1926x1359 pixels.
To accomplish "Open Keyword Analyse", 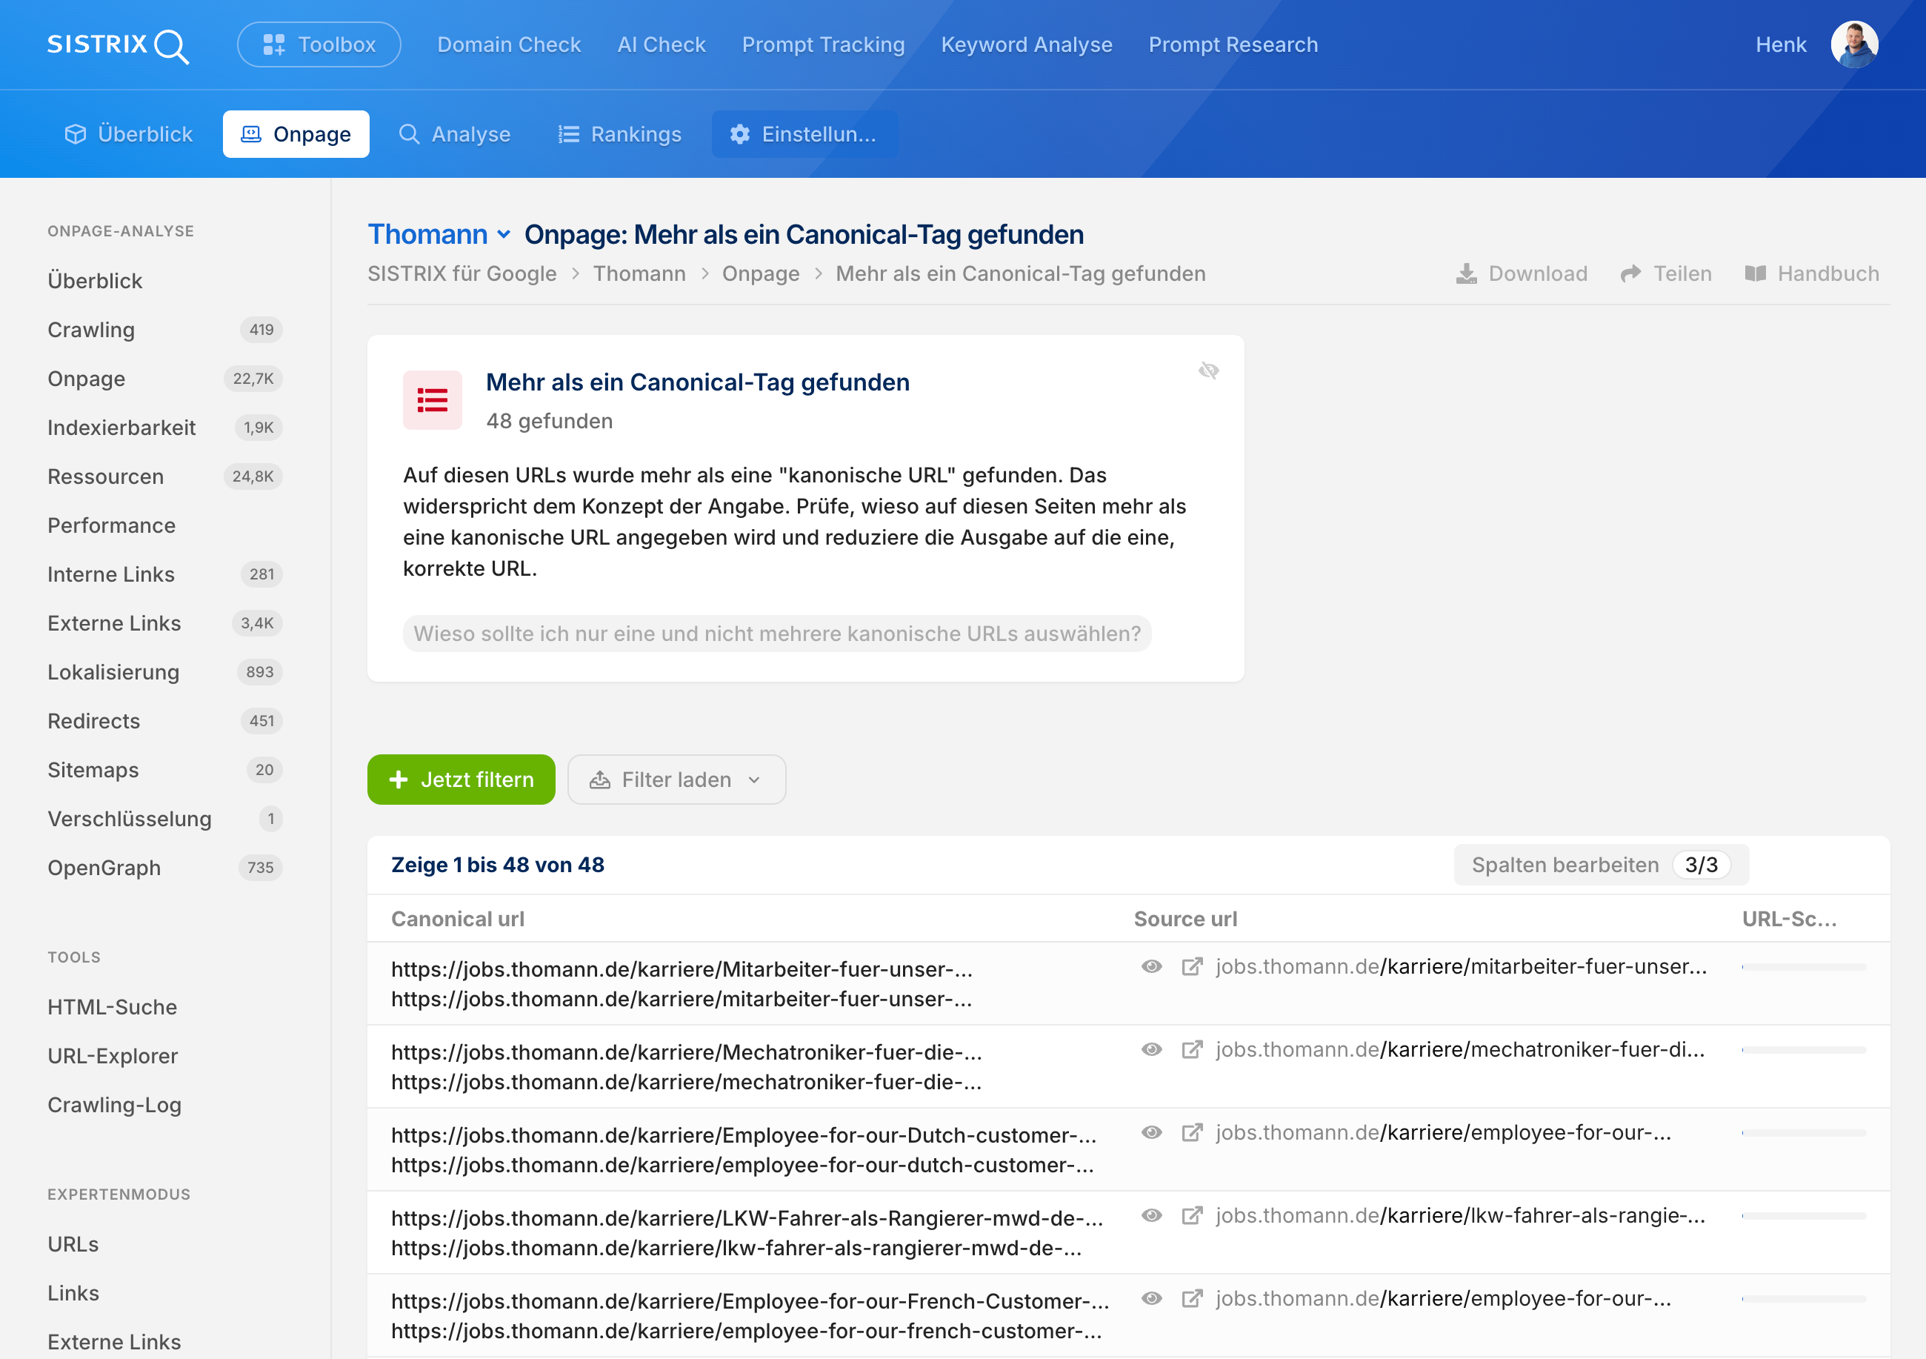I will click(x=1026, y=44).
